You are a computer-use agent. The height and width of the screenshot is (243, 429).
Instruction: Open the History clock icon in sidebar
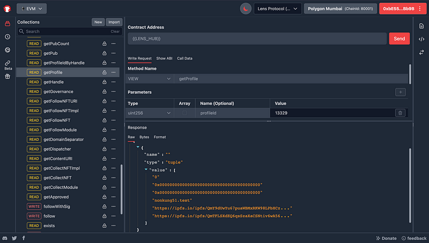click(x=8, y=36)
